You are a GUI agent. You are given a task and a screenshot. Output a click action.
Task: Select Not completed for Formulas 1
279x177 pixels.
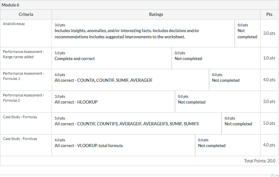235,80
